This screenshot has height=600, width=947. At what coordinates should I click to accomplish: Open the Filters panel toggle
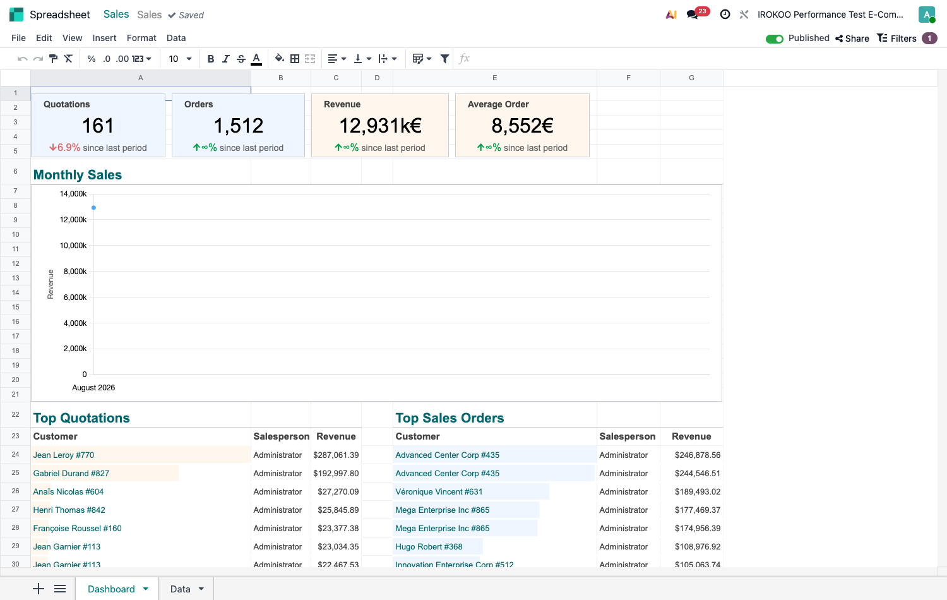click(897, 39)
